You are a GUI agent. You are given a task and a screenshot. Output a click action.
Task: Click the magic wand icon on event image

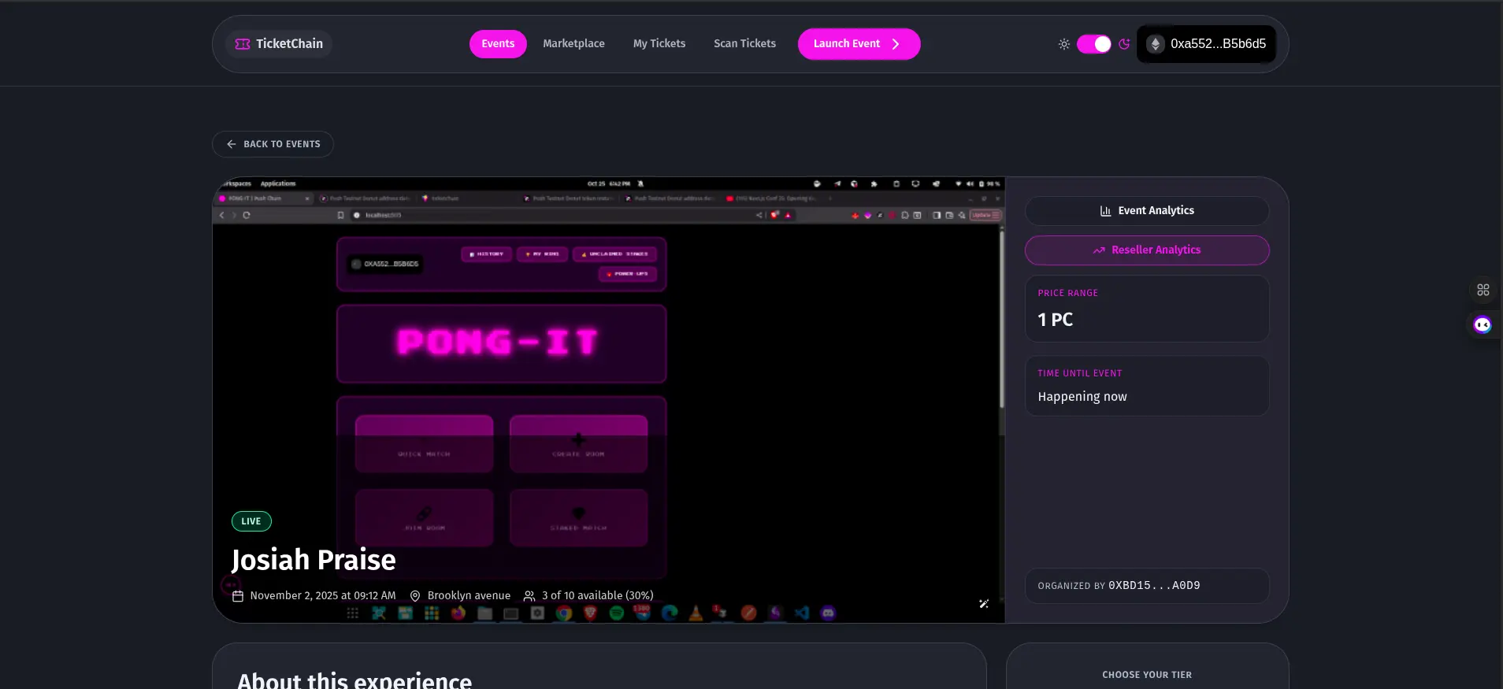click(983, 604)
